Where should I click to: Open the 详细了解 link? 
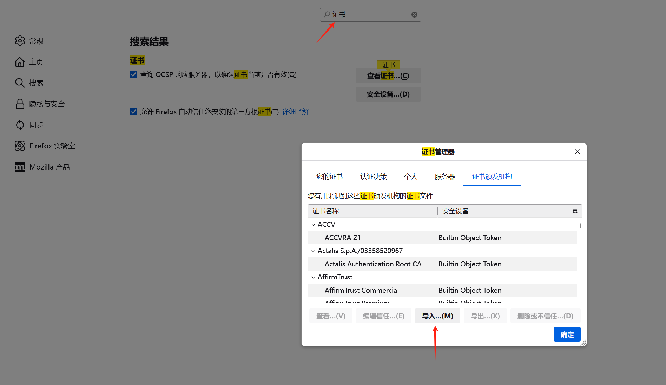pyautogui.click(x=296, y=112)
